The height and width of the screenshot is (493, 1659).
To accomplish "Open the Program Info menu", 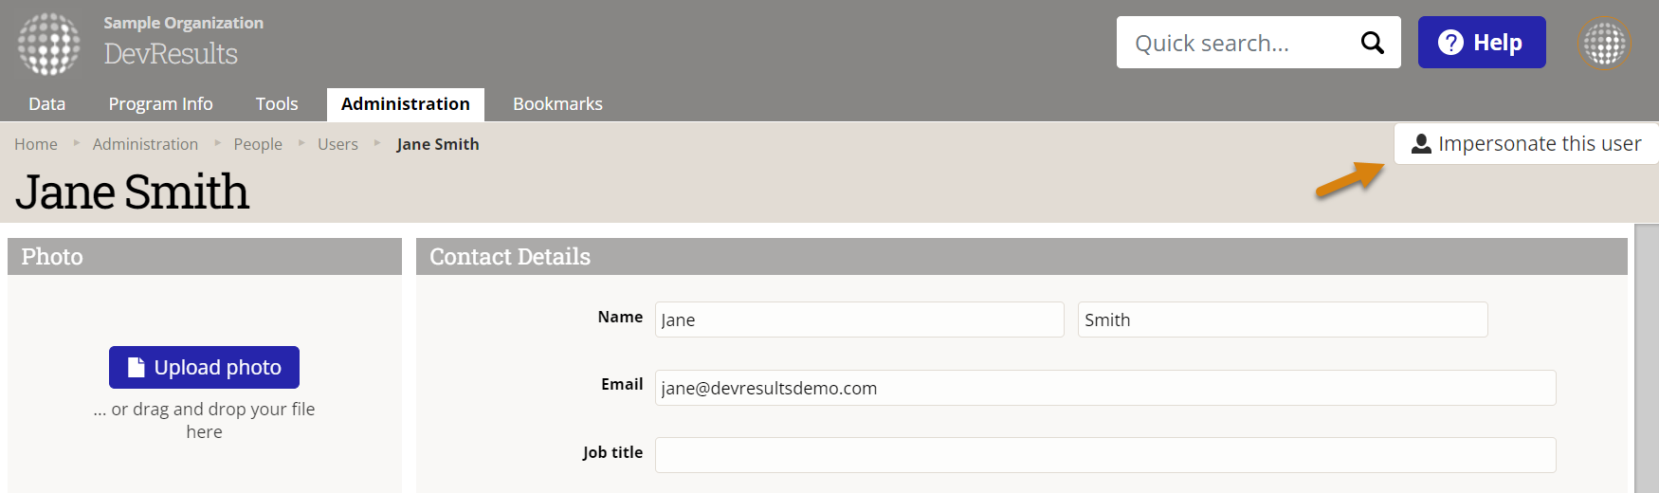I will 160,104.
